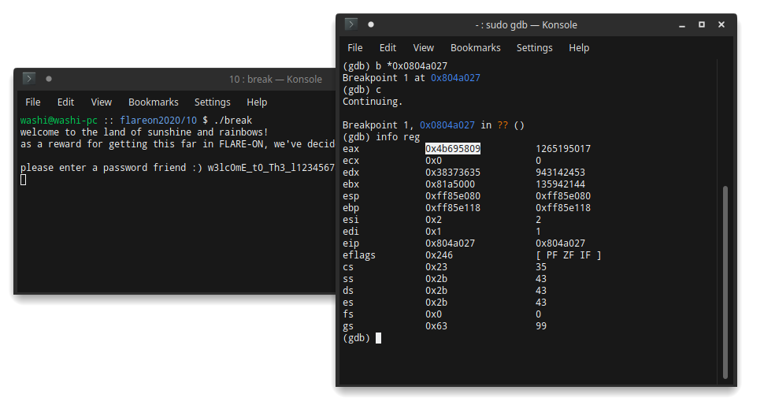764x405 pixels.
Task: Click the flareon2020/10 path text
Action: point(158,120)
